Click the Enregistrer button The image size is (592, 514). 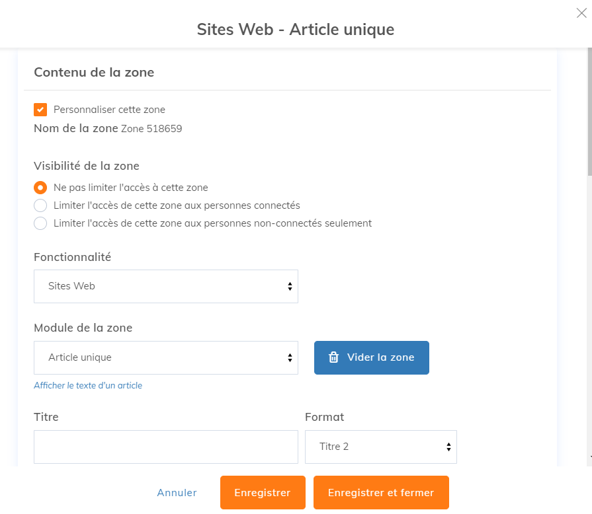click(x=263, y=493)
